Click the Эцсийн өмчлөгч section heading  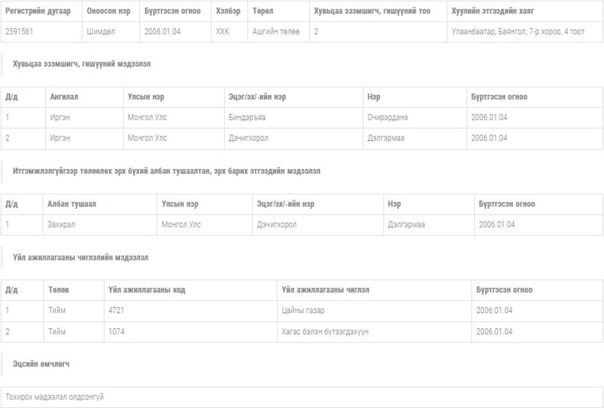(41, 365)
